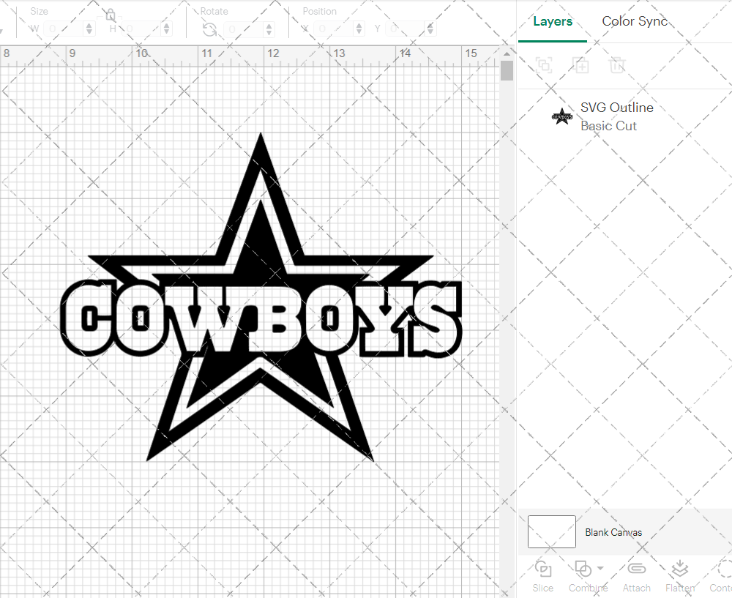Click the Slice tool button
This screenshot has height=598, width=732.
click(543, 577)
